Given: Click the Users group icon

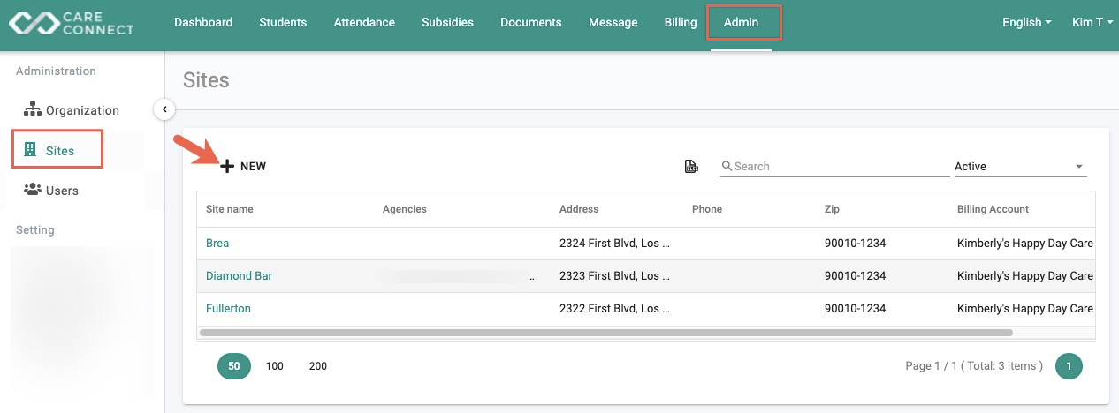Looking at the screenshot, I should tap(33, 190).
